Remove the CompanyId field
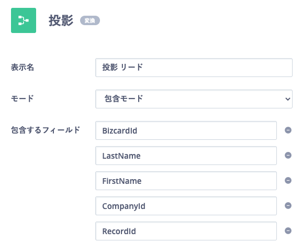The image size is (302, 242). pyautogui.click(x=288, y=205)
